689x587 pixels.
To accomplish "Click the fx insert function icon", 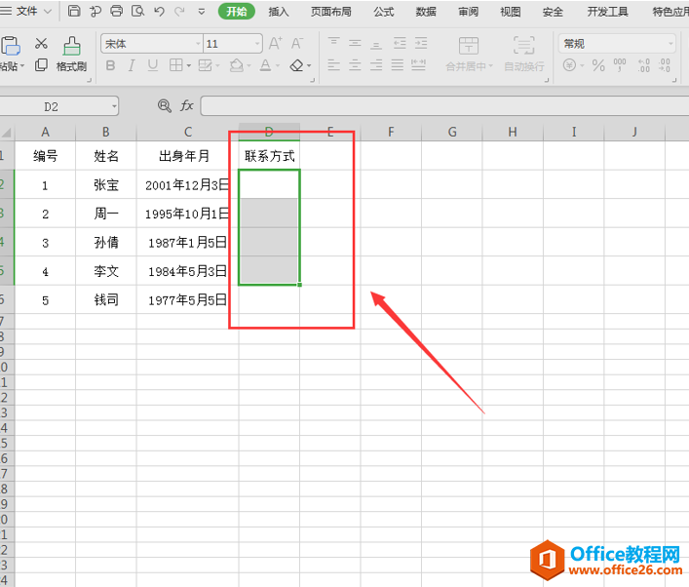I will click(x=187, y=105).
